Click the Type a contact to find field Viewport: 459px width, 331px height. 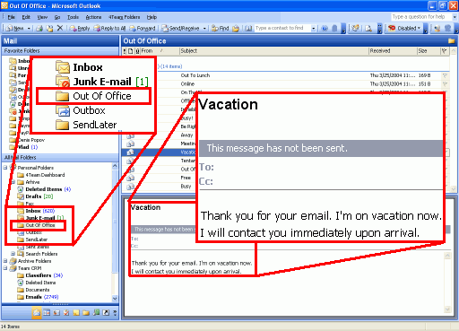tap(282, 28)
